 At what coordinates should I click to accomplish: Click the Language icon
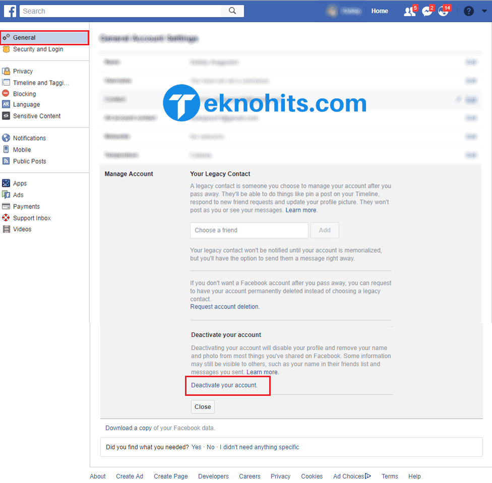[6, 104]
